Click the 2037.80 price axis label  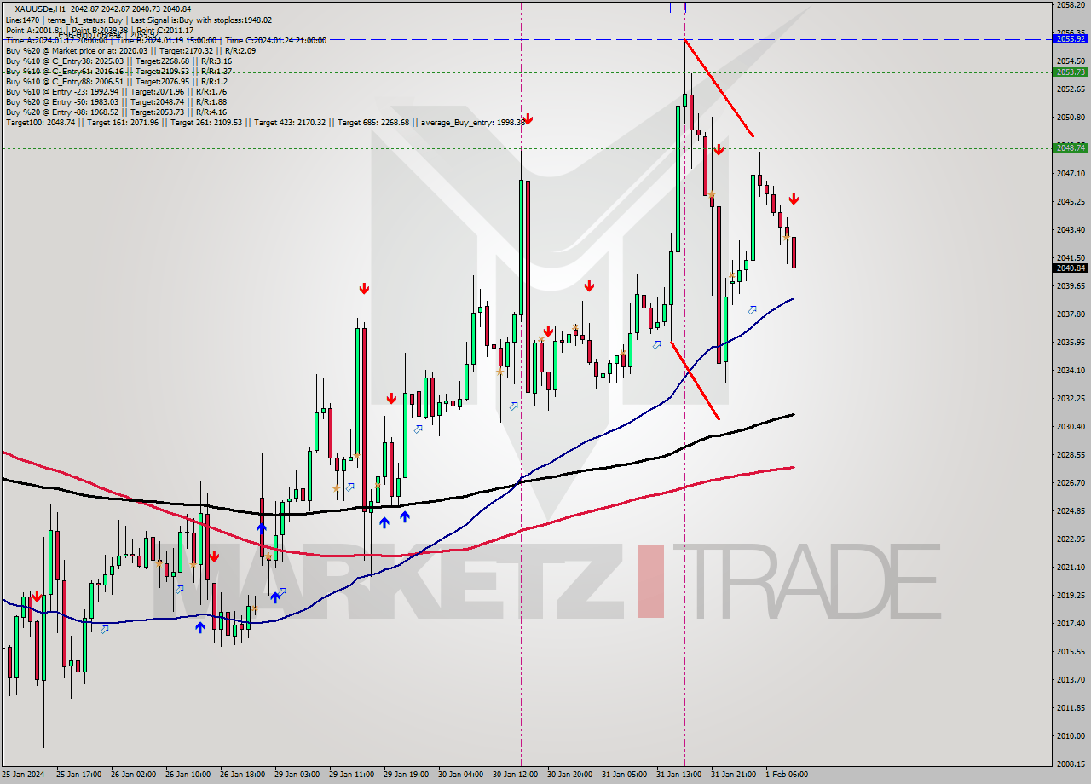(x=1071, y=314)
